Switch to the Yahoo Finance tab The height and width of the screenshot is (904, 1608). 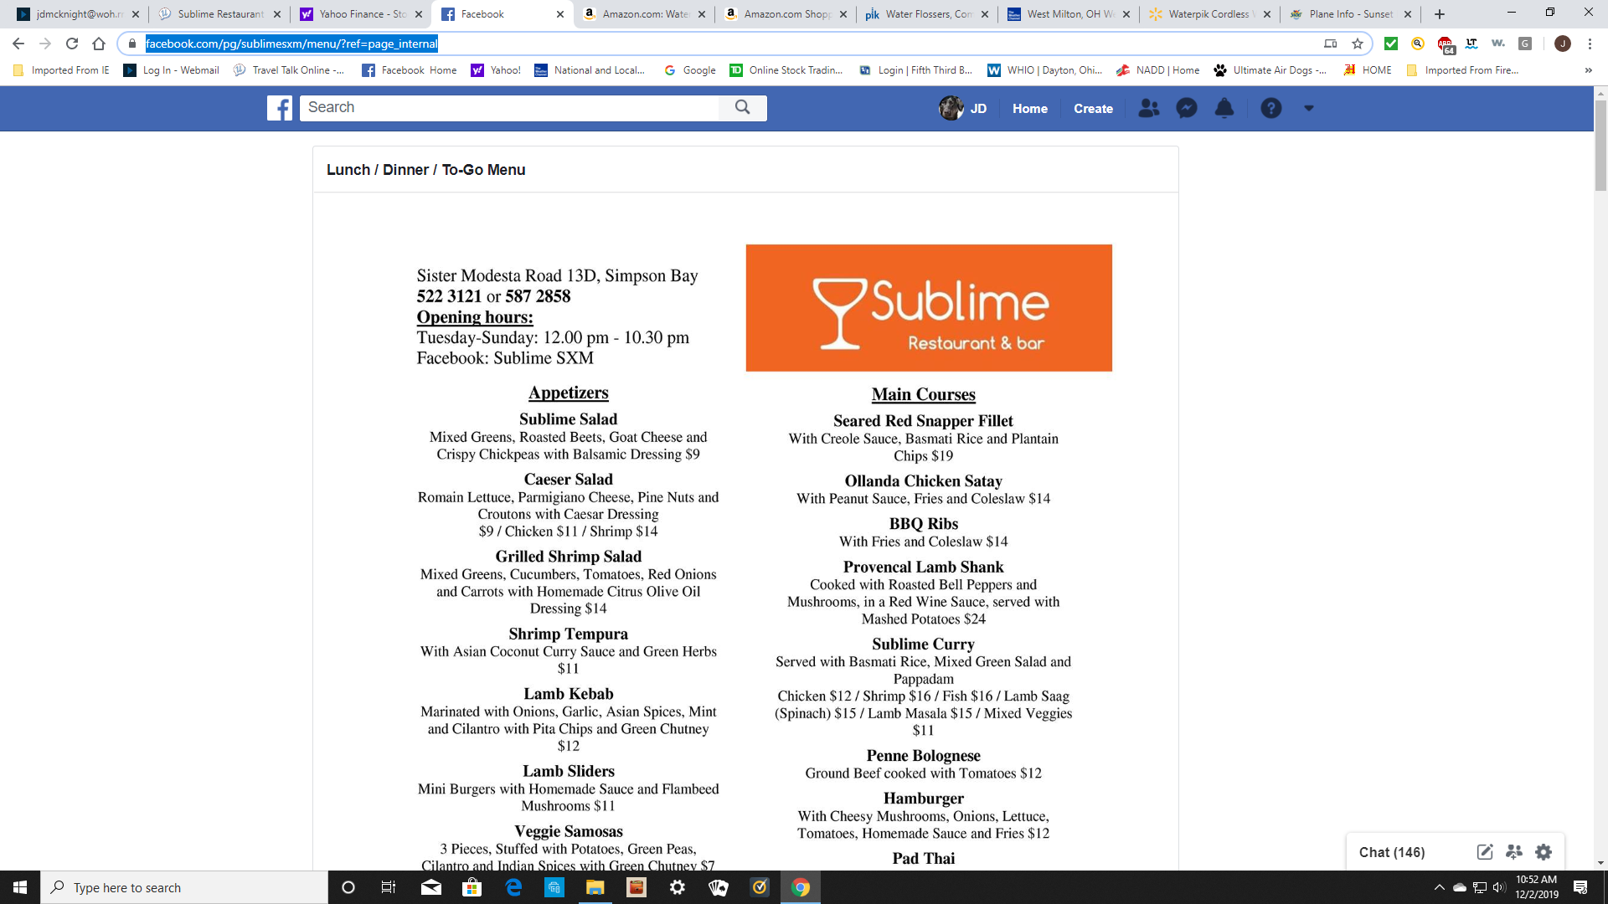(362, 14)
